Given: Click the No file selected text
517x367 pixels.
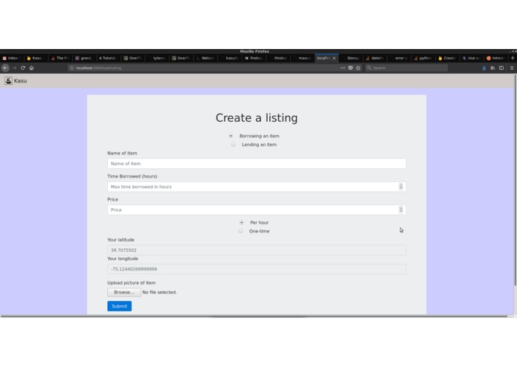Looking at the screenshot, I should point(160,292).
